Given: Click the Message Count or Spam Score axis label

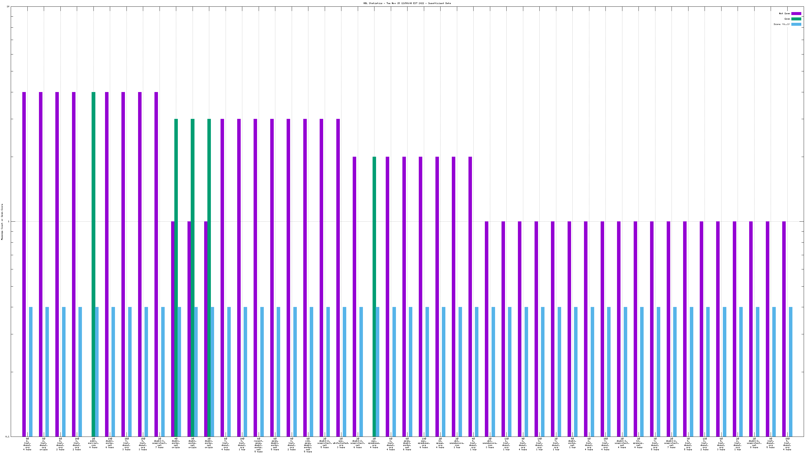Looking at the screenshot, I should 2,222.
